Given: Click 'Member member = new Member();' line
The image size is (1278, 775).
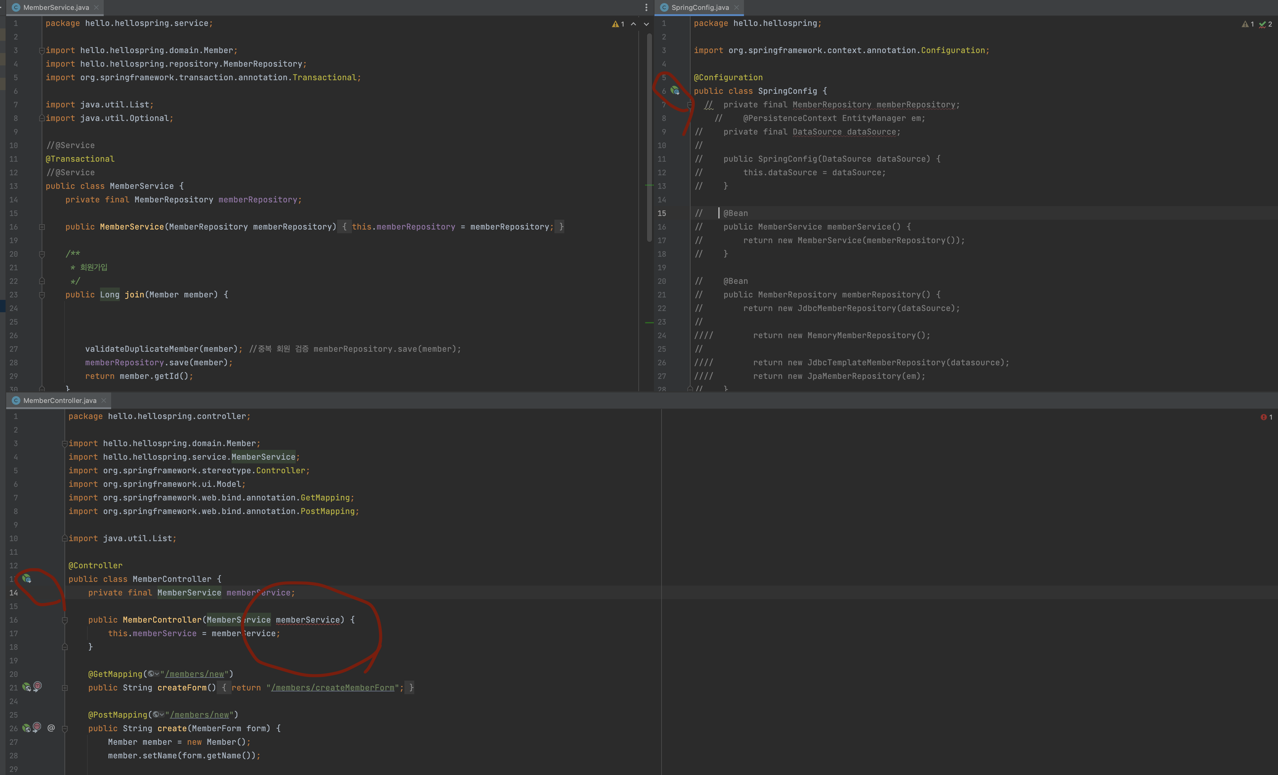Looking at the screenshot, I should click(179, 742).
